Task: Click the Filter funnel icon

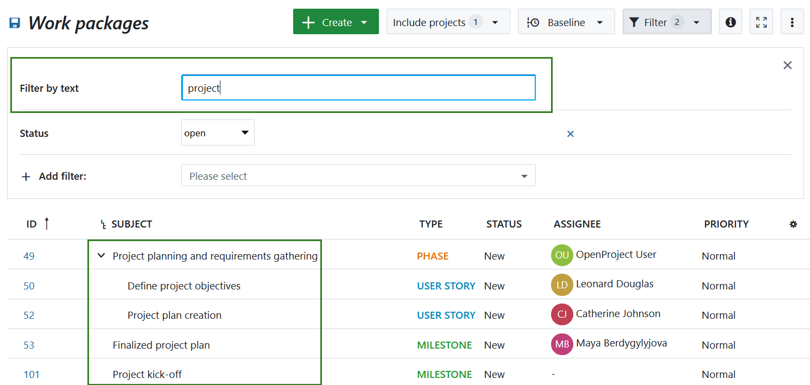Action: (x=634, y=22)
